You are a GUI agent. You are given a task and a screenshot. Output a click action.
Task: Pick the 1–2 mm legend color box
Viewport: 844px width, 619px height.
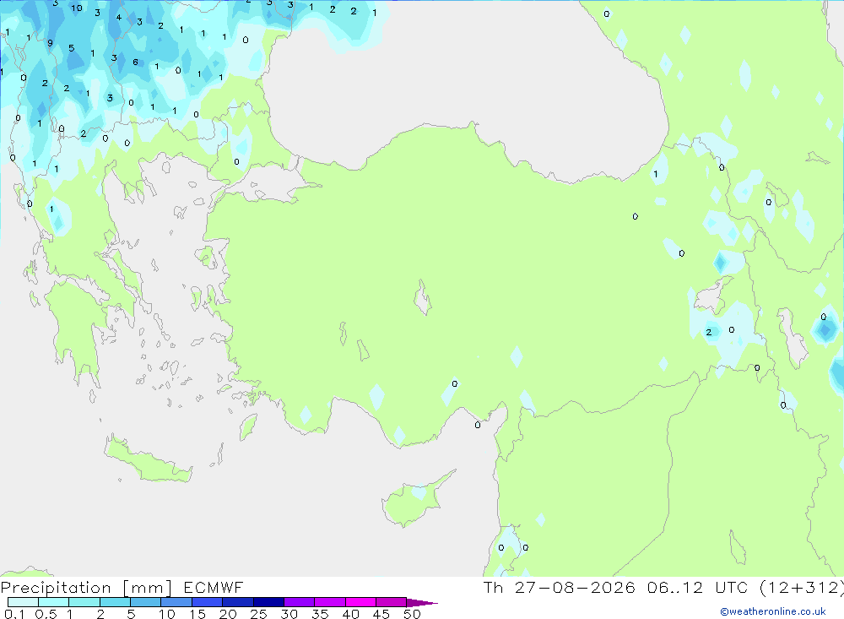[x=84, y=602]
